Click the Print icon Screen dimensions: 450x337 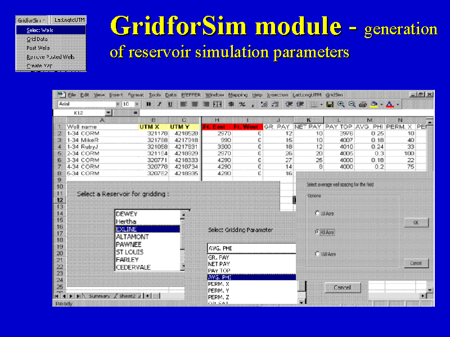pyautogui.click(x=363, y=104)
